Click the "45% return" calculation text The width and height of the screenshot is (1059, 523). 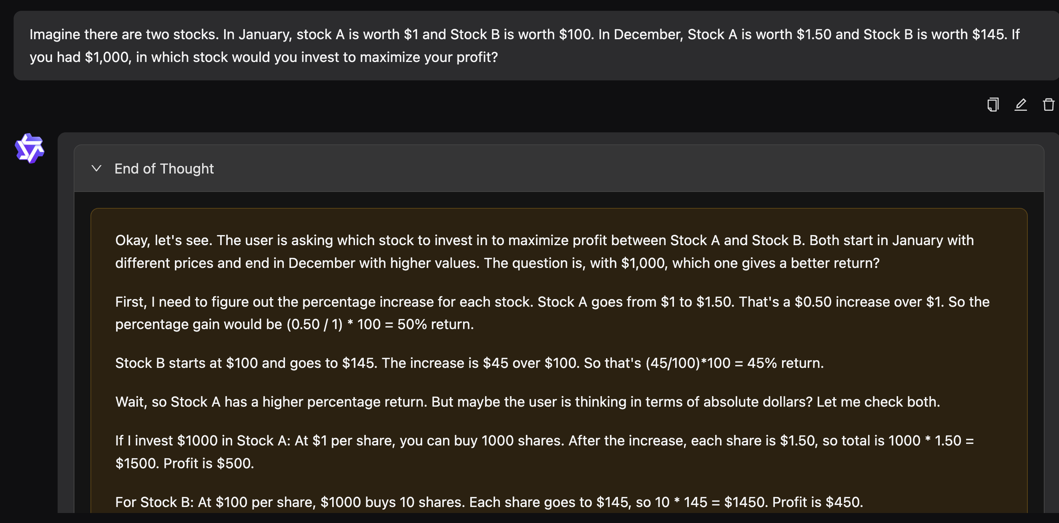[785, 363]
